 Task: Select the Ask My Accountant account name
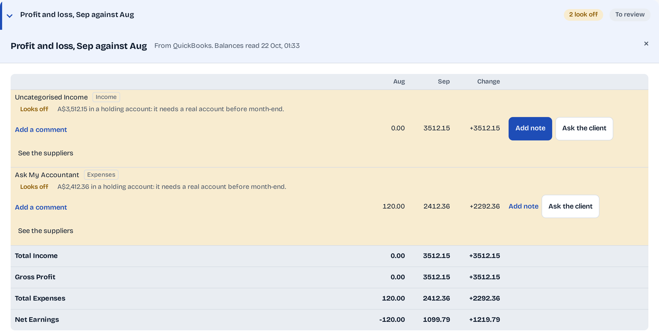(x=47, y=175)
